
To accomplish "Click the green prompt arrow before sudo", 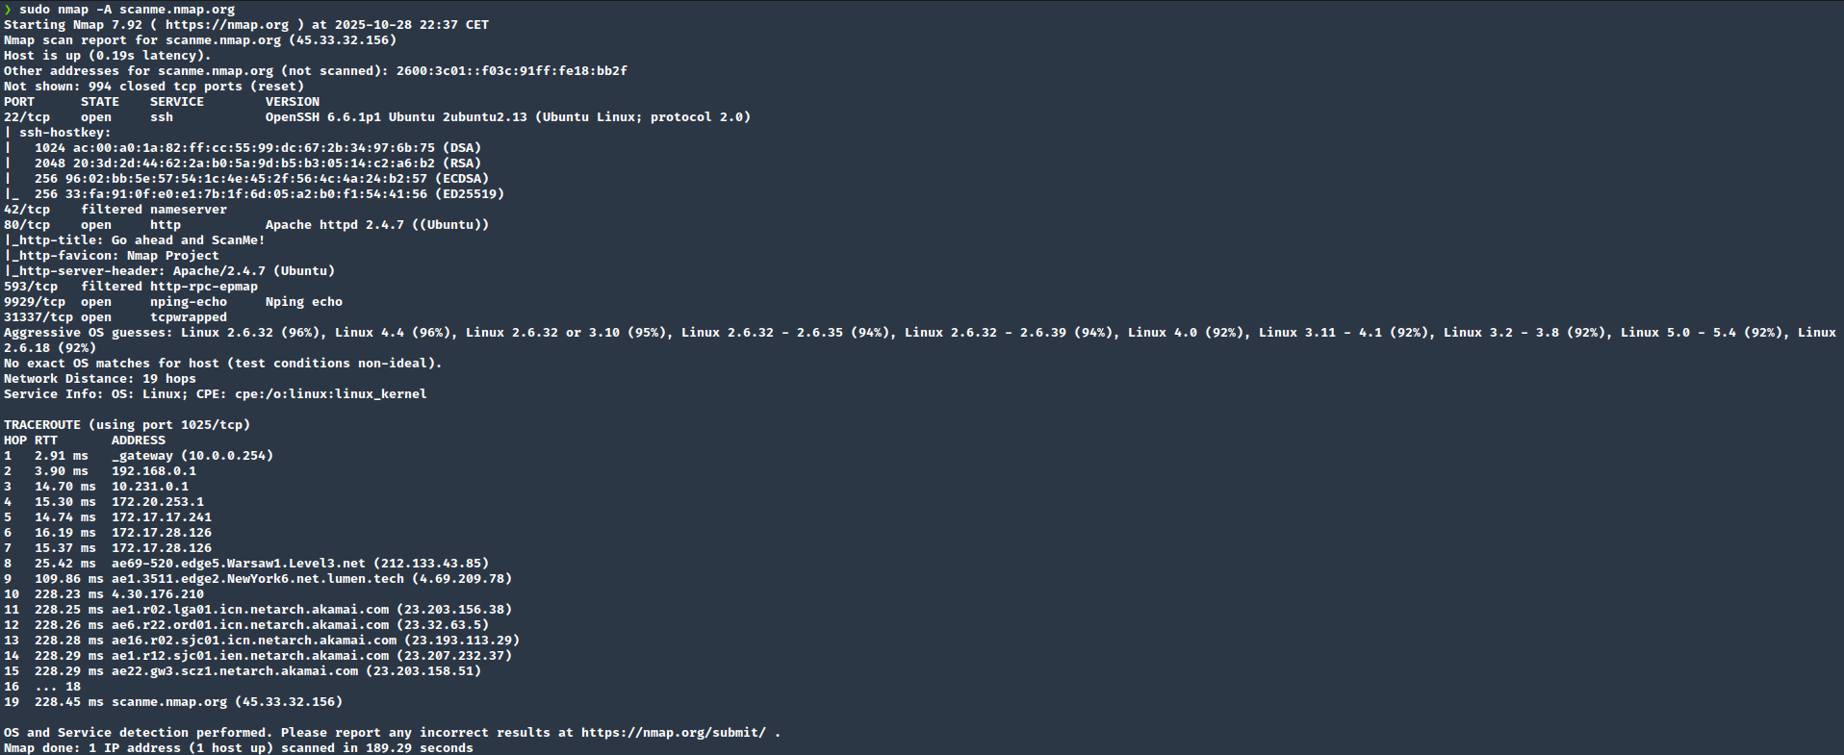I will 8,10.
